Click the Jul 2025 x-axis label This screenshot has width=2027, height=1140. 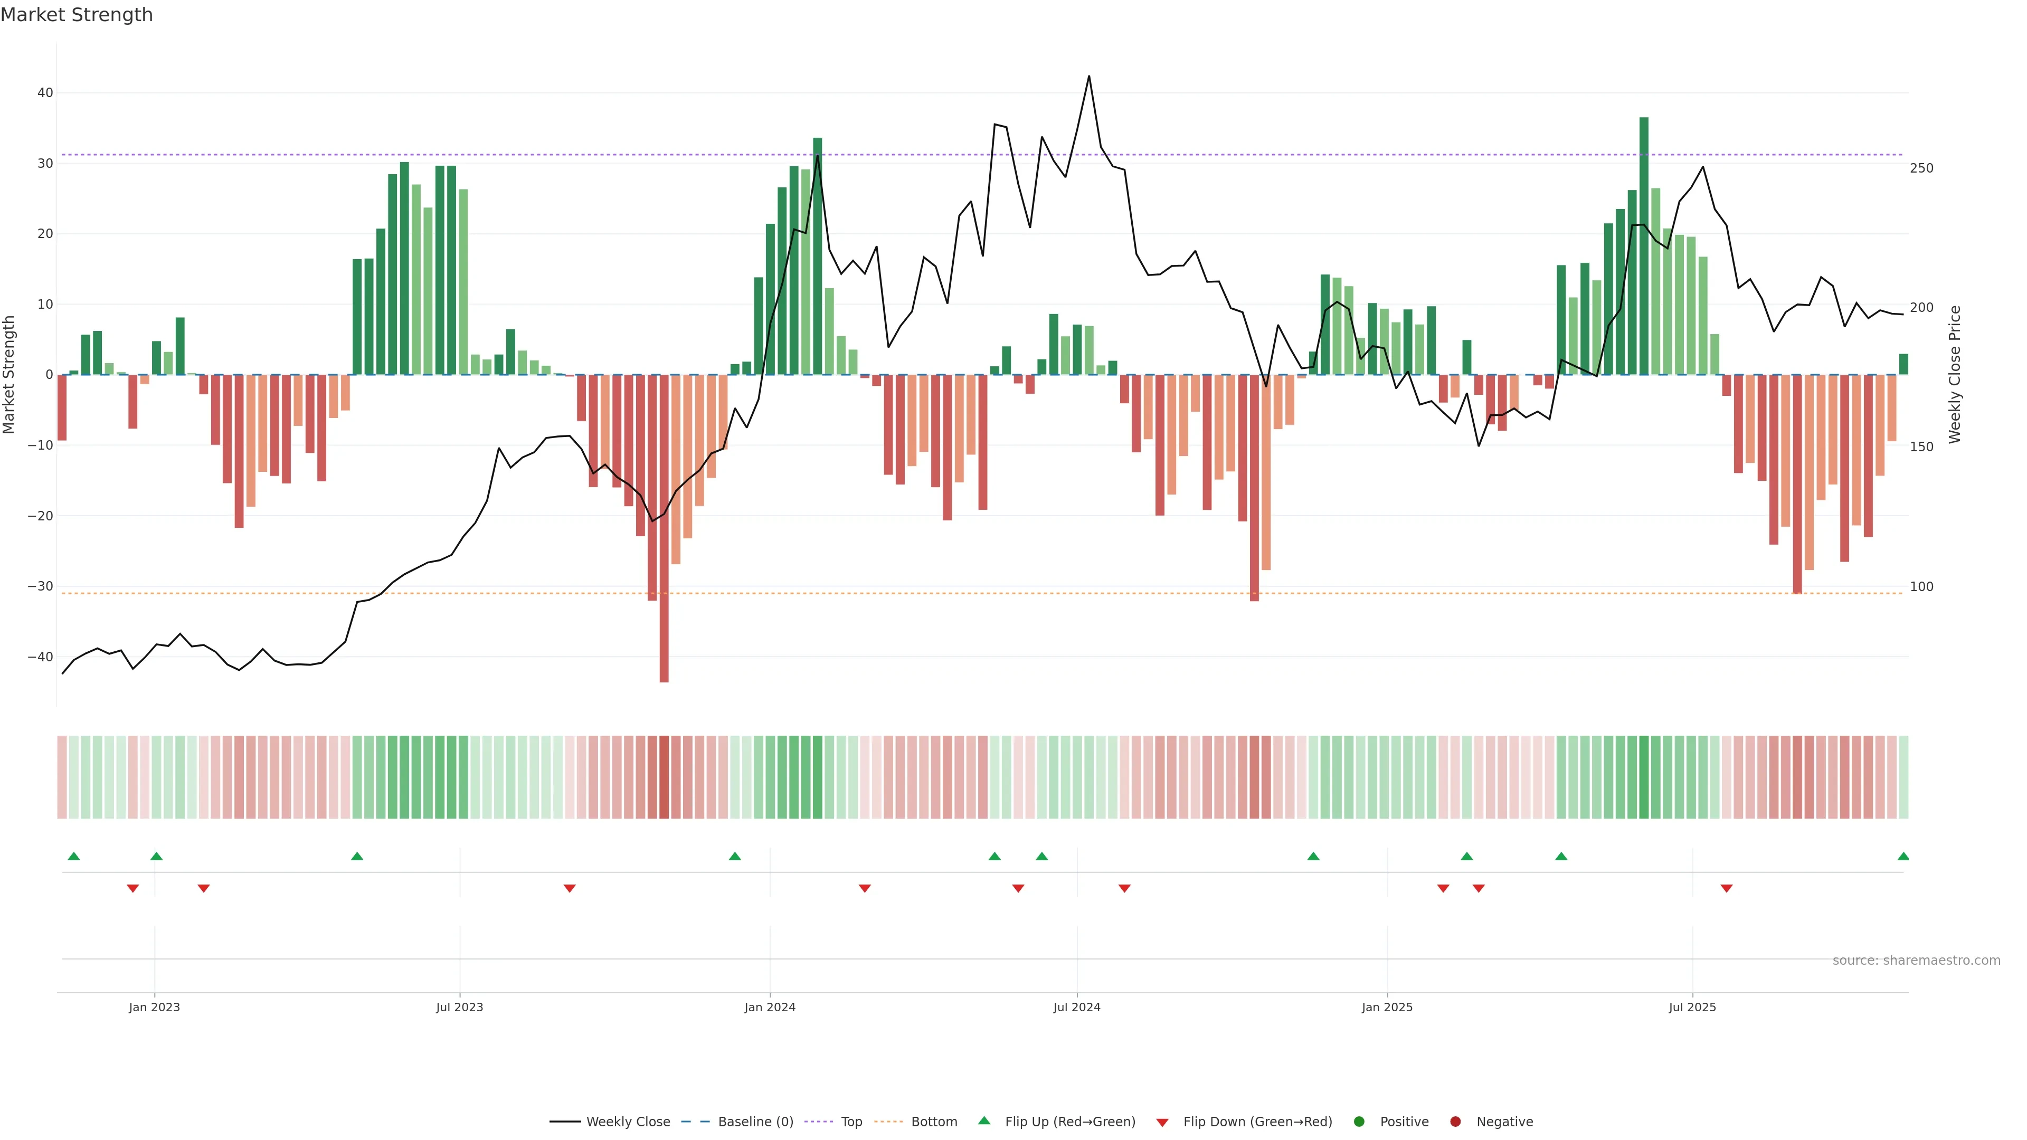pos(1692,1007)
